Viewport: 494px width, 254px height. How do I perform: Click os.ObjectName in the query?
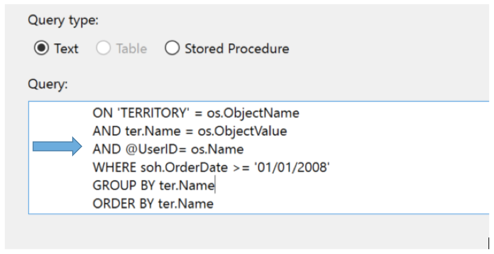(253, 113)
